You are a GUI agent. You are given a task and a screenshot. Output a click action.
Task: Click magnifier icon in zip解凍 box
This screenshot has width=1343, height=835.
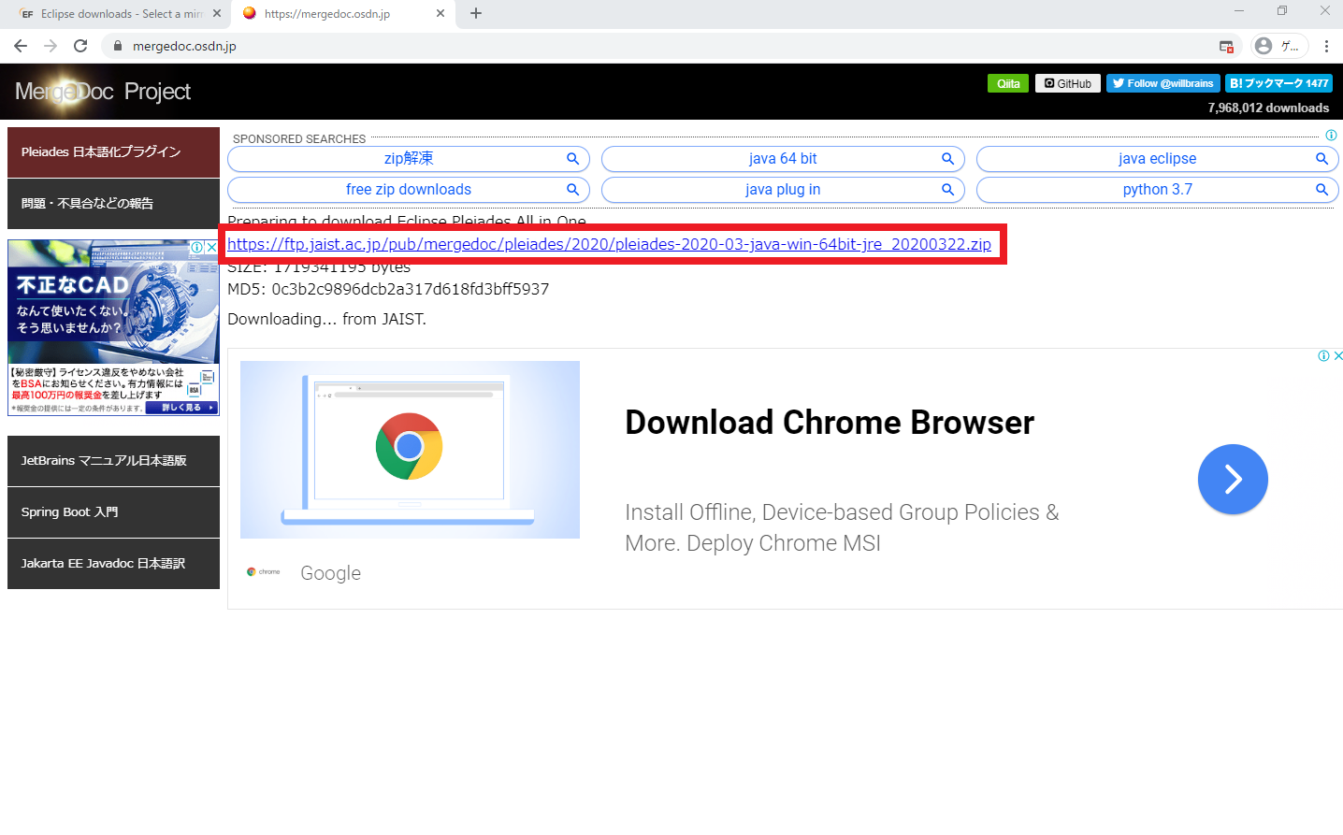click(573, 159)
